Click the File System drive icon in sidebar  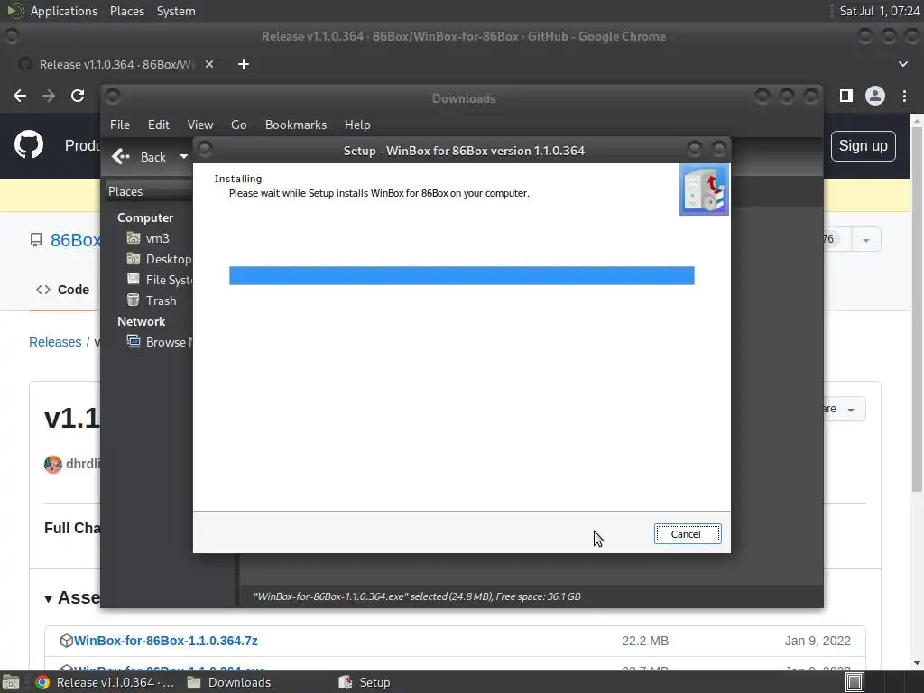pyautogui.click(x=134, y=280)
